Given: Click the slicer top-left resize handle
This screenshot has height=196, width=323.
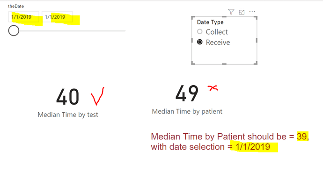Looking at the screenshot, I should 193,18.
